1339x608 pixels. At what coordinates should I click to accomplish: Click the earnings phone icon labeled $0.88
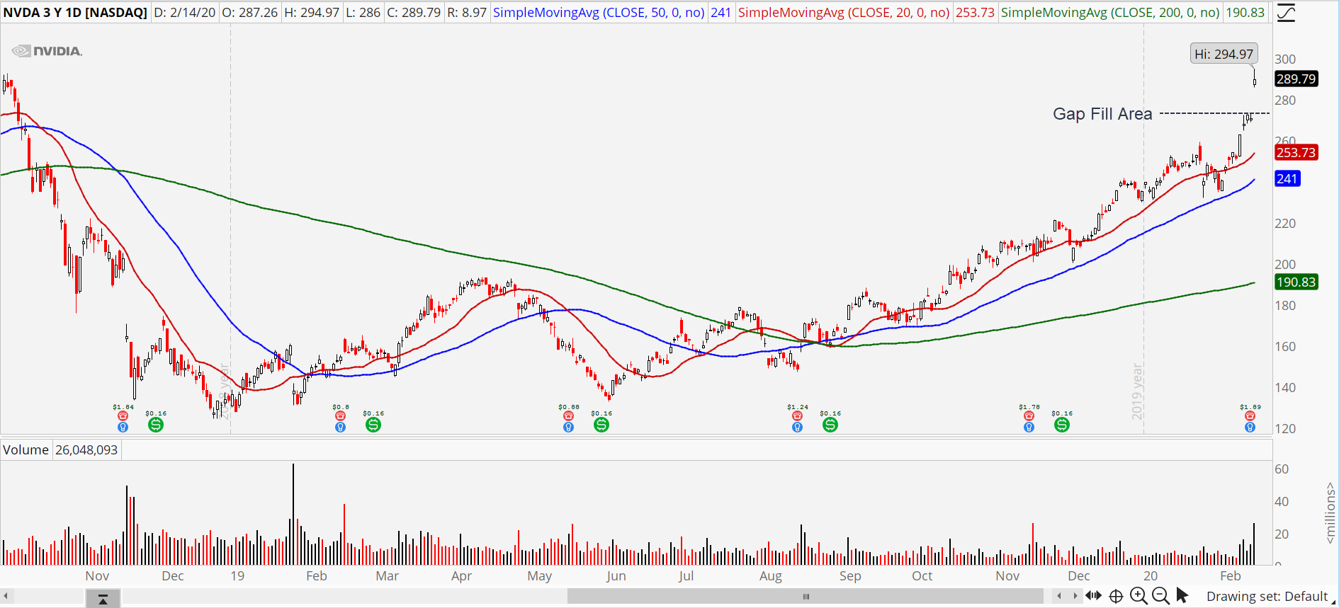[x=568, y=416]
